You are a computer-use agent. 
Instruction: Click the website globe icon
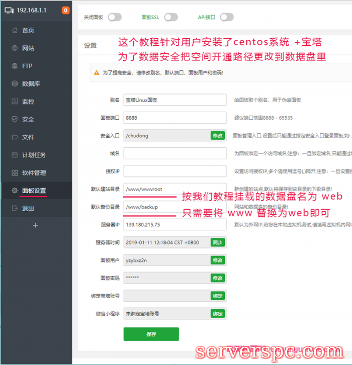tap(14, 48)
